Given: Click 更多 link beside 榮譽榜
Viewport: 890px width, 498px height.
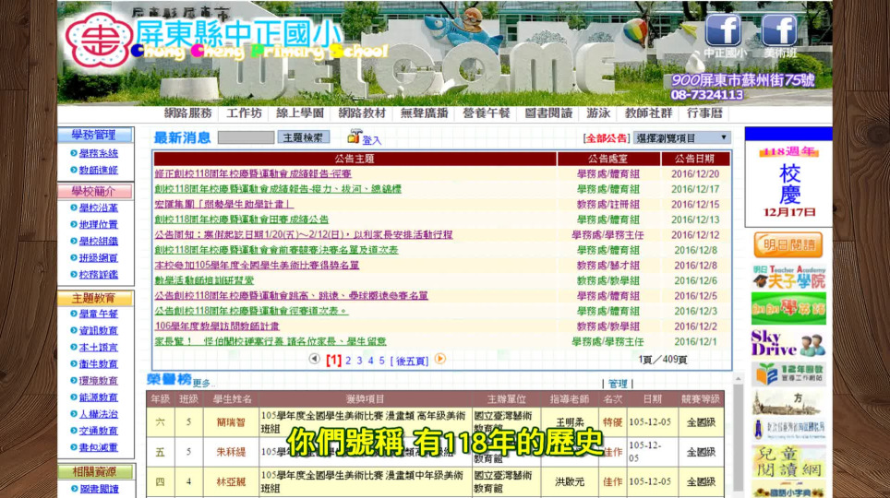Looking at the screenshot, I should coord(201,384).
